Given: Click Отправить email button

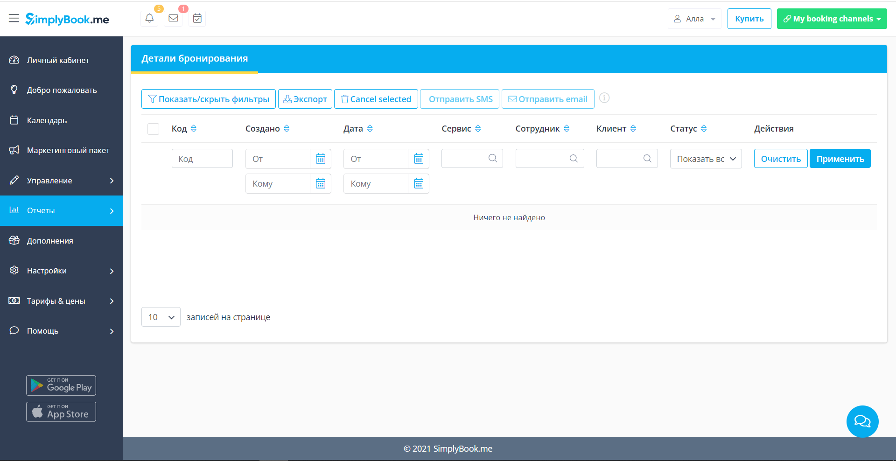Looking at the screenshot, I should click(x=548, y=99).
